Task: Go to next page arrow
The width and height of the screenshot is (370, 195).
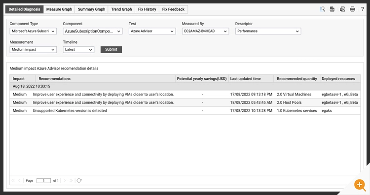Action: click(65, 180)
